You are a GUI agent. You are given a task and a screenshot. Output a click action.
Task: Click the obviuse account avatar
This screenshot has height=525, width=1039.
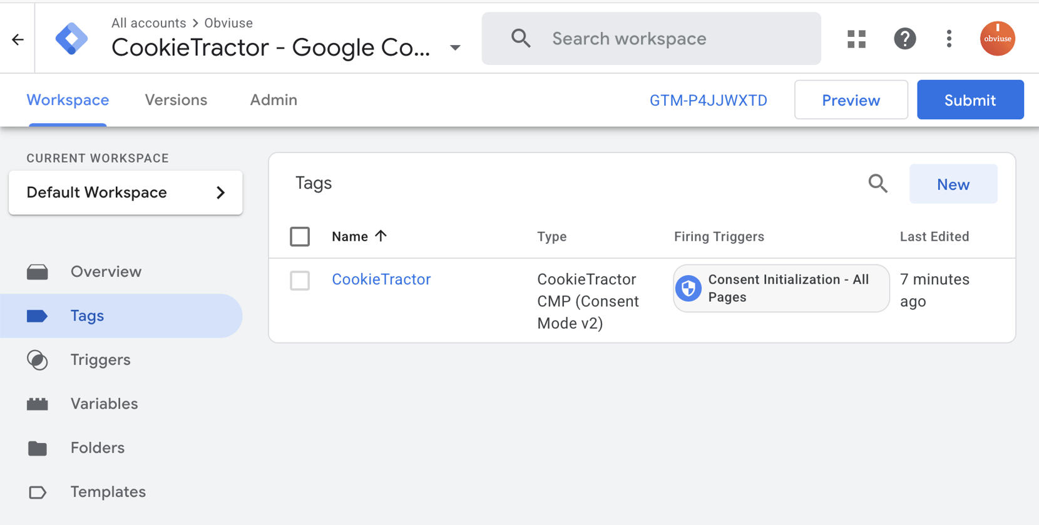pyautogui.click(x=997, y=39)
